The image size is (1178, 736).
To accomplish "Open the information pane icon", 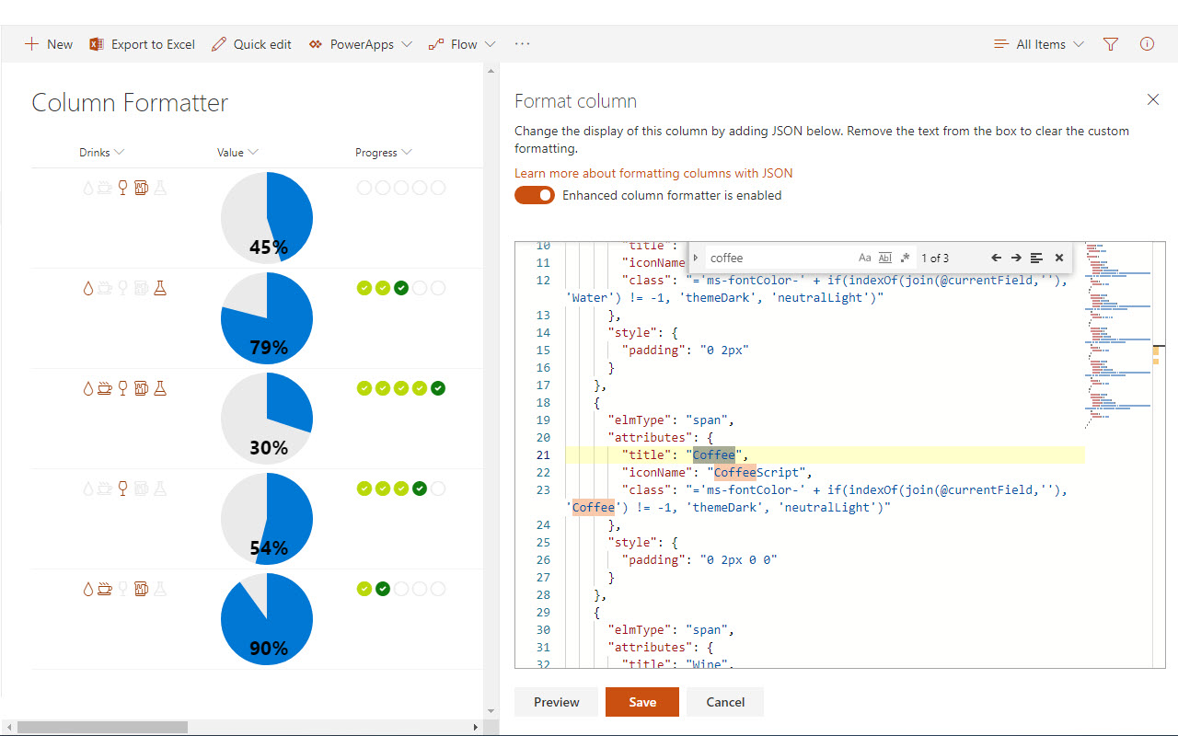I will coord(1147,44).
